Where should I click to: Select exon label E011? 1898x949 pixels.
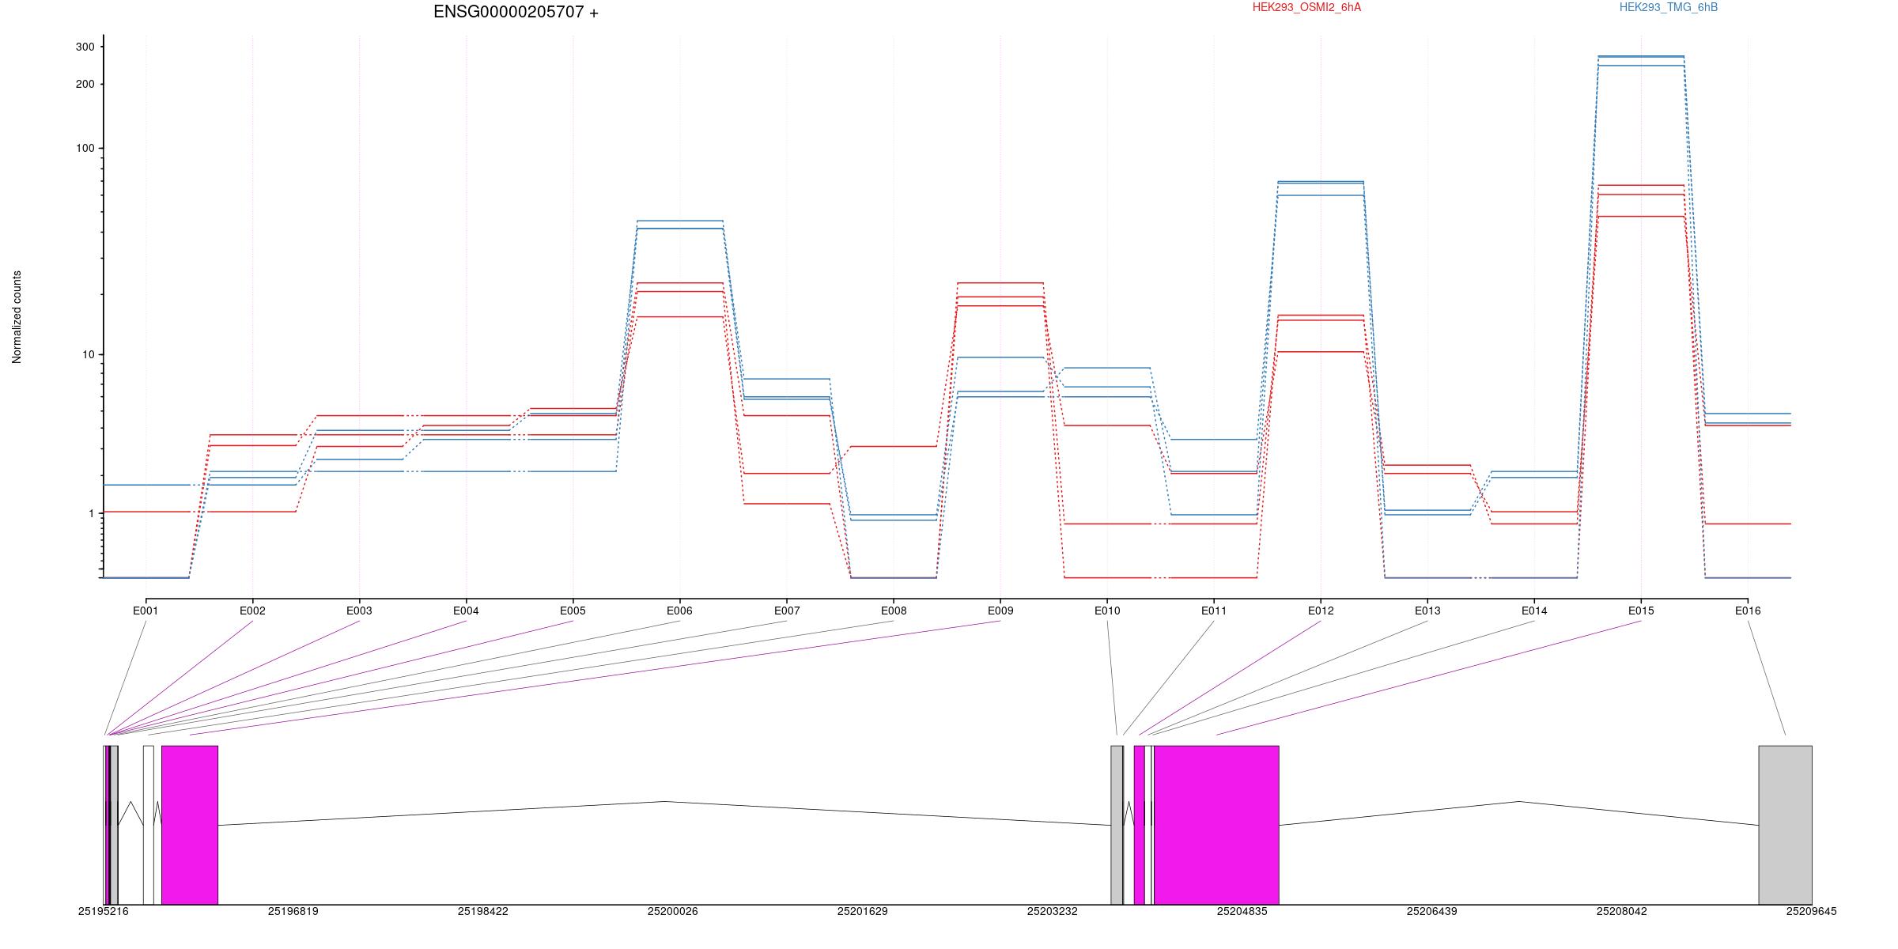pos(1214,611)
